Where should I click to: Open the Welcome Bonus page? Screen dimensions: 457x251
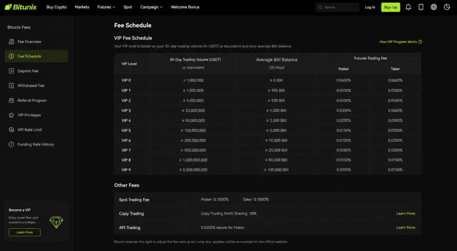click(185, 7)
